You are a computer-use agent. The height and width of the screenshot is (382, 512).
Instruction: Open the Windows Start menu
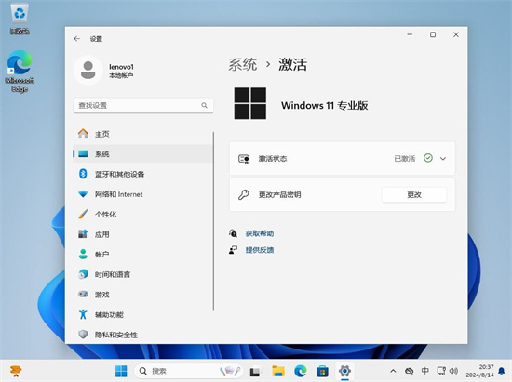click(x=121, y=371)
